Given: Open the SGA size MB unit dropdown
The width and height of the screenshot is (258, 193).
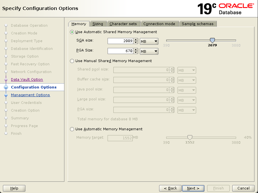Looking at the screenshot, I should [x=149, y=41].
